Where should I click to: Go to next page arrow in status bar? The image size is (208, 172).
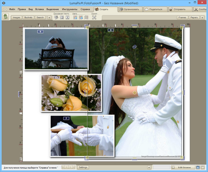click(70, 167)
